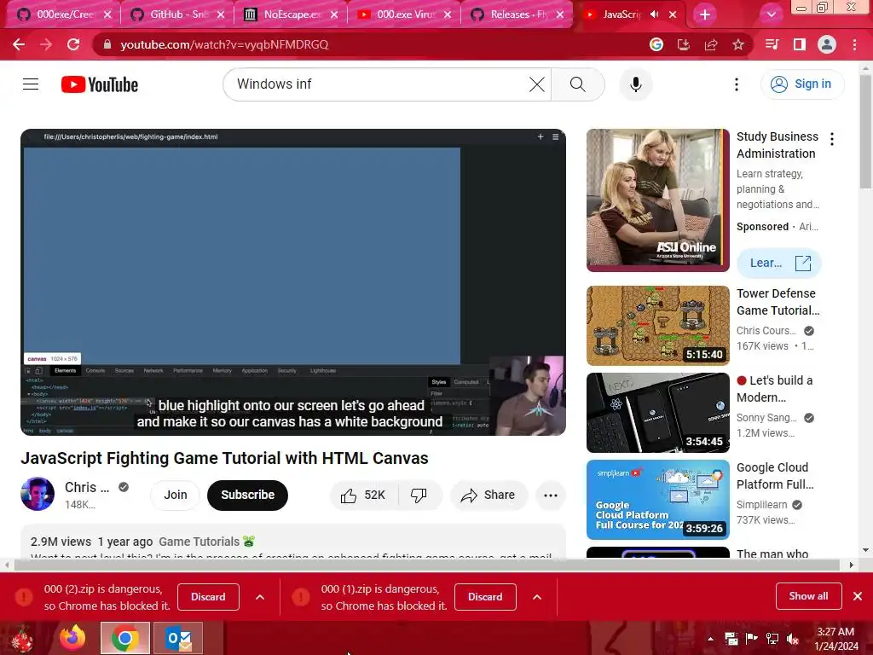Share the video

pos(489,496)
